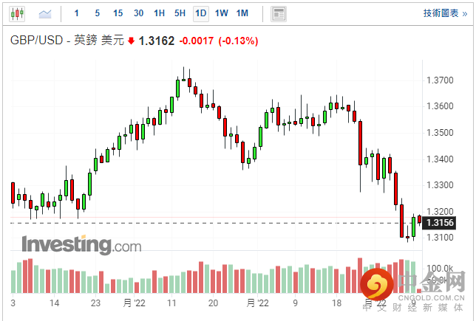476x321 pixels.
Task: Switch to the 15-minute interval
Action: [x=118, y=13]
